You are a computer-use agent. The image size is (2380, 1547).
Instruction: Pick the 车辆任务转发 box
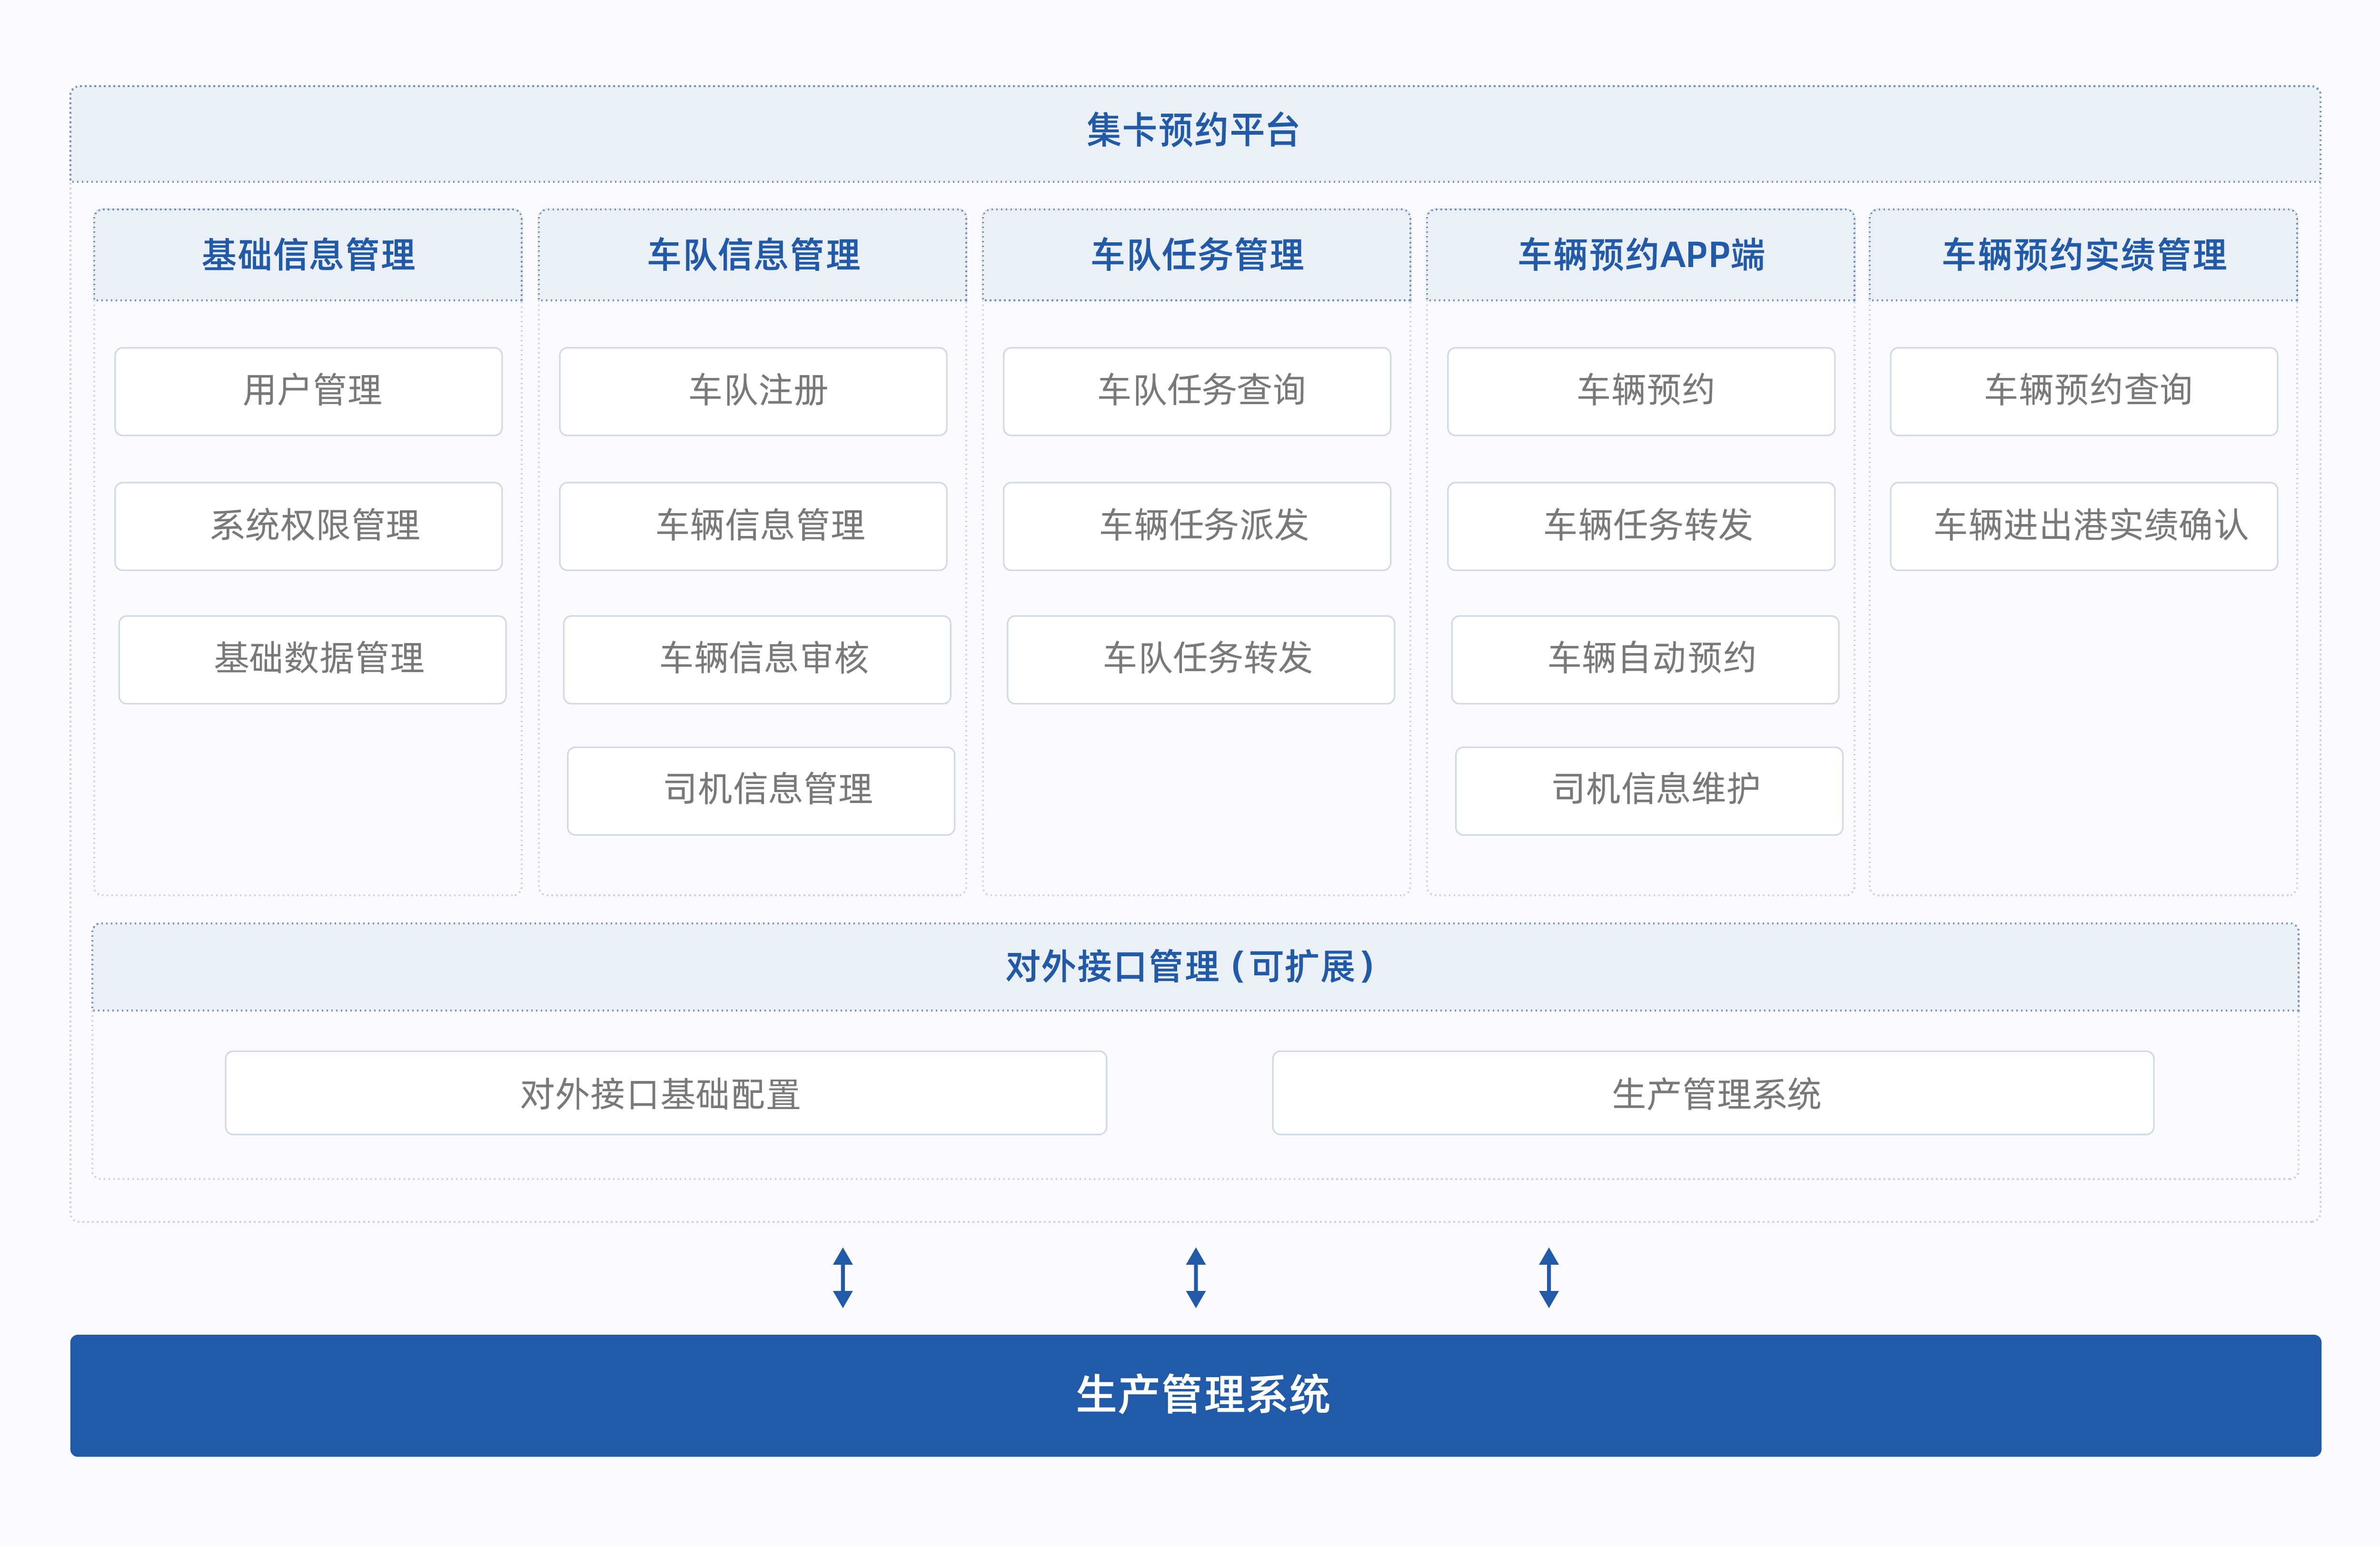pyautogui.click(x=1641, y=526)
